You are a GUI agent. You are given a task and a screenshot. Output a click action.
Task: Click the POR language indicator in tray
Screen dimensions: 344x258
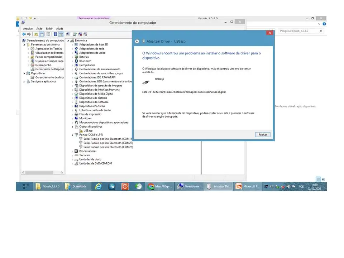301,187
